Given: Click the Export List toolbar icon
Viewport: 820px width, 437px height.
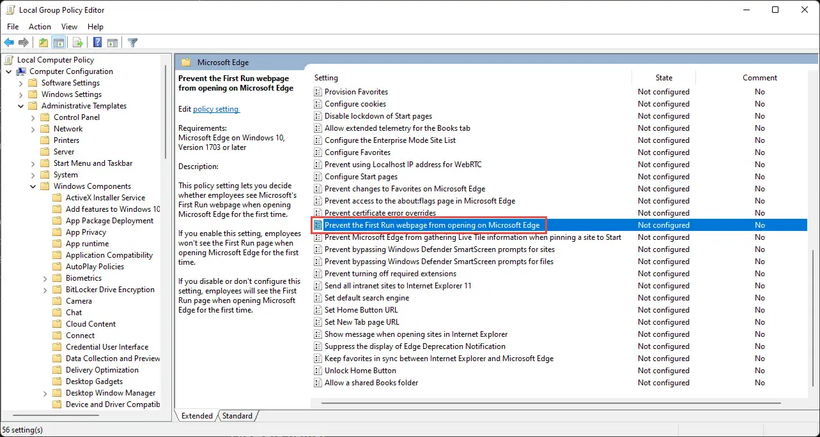Looking at the screenshot, I should tap(78, 43).
